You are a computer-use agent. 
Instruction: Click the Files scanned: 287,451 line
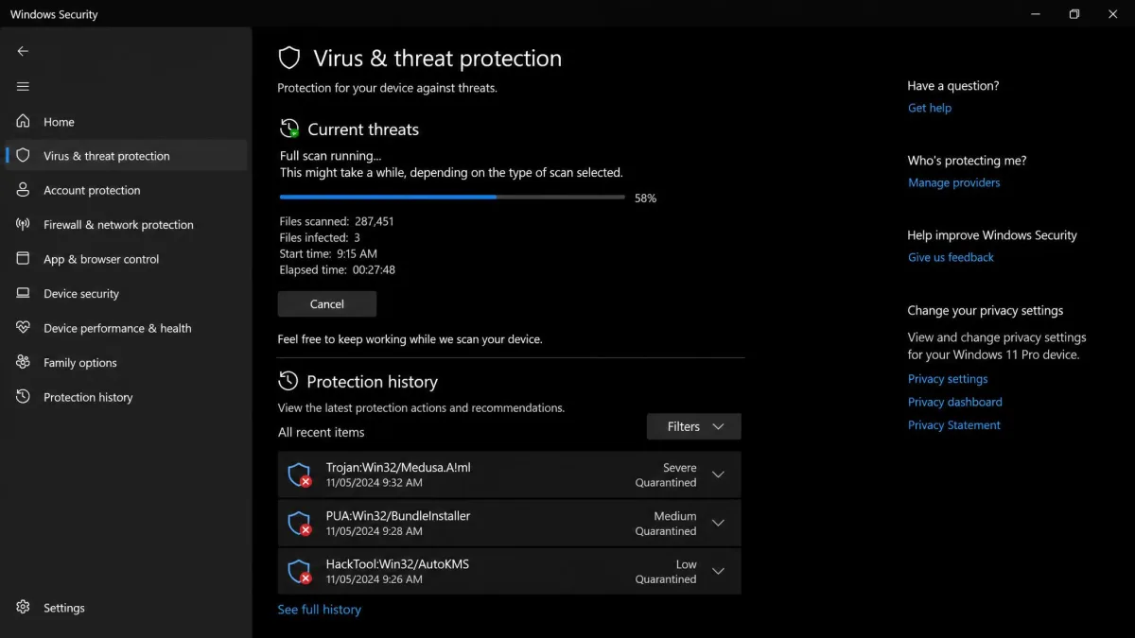(x=337, y=221)
